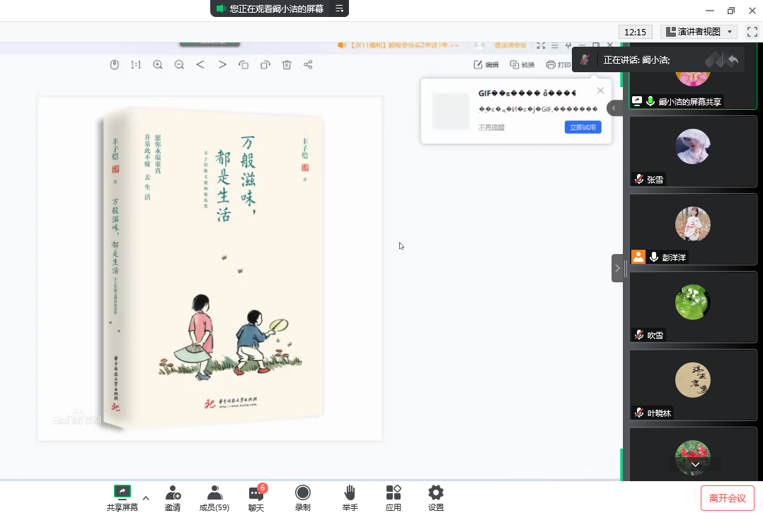This screenshot has width=763, height=513.
Task: Click collapse arrow beside speaking notification
Action: point(614,108)
